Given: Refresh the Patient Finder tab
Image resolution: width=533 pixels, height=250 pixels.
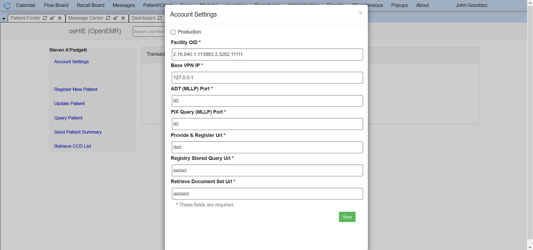Looking at the screenshot, I should [x=45, y=18].
